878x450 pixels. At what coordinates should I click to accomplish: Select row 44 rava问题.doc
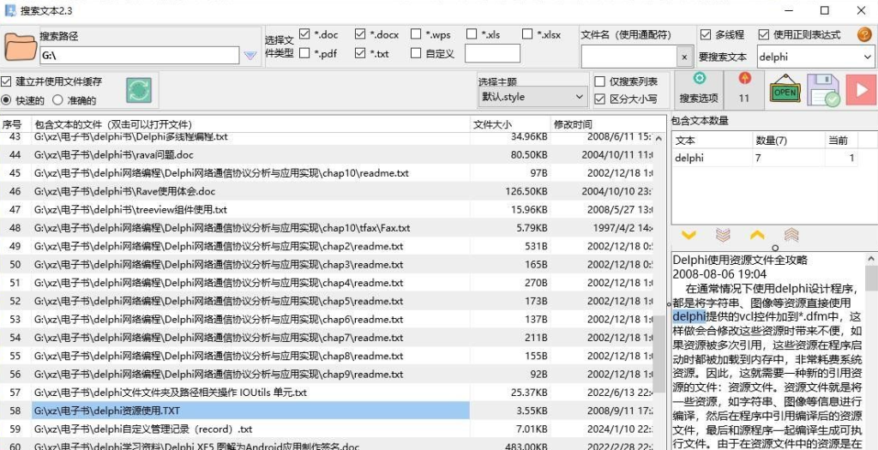(327, 154)
